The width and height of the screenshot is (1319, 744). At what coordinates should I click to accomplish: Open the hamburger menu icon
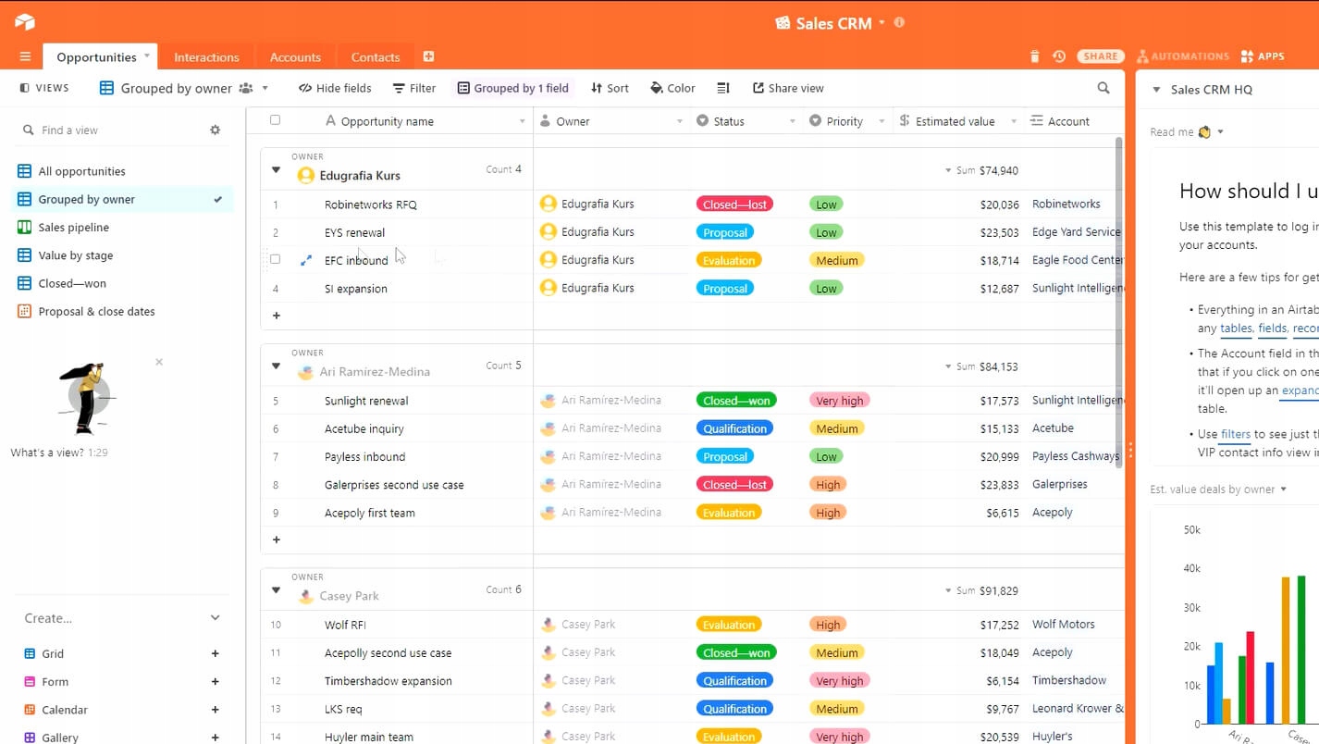coord(25,56)
